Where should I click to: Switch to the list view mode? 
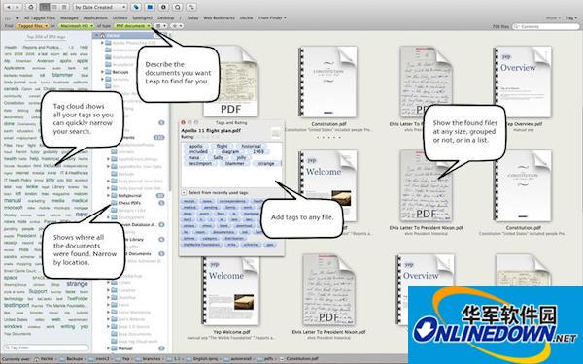pos(64,7)
